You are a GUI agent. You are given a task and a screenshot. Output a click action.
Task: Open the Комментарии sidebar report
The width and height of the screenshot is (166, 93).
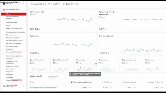click(x=10, y=69)
